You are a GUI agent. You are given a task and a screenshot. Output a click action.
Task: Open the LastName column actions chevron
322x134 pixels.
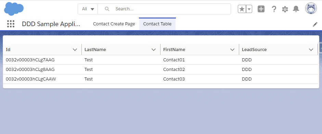click(x=154, y=50)
